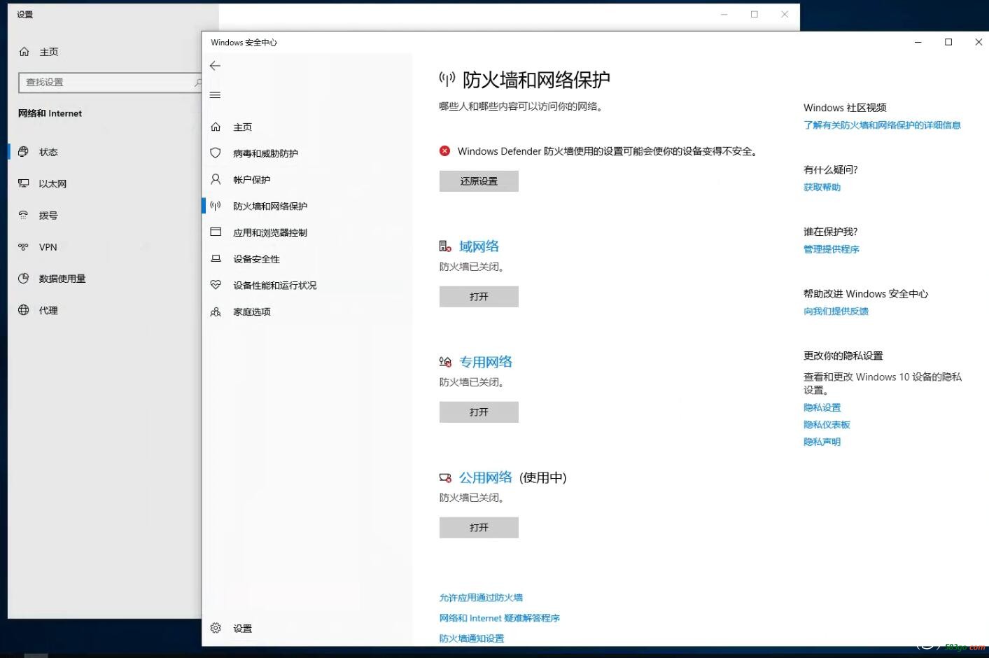Click the Windows 社区视频 heading
Viewport: 989px width, 658px height.
(845, 108)
